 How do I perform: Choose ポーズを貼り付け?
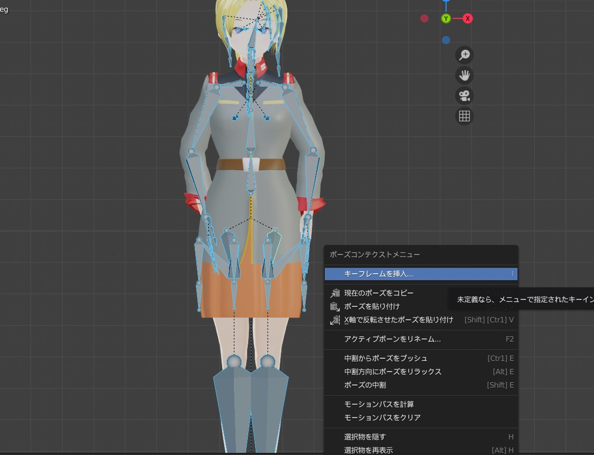click(x=421, y=306)
